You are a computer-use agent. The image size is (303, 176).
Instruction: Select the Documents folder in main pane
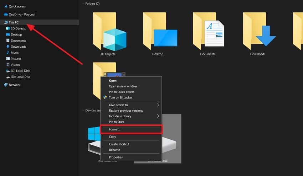click(x=209, y=31)
